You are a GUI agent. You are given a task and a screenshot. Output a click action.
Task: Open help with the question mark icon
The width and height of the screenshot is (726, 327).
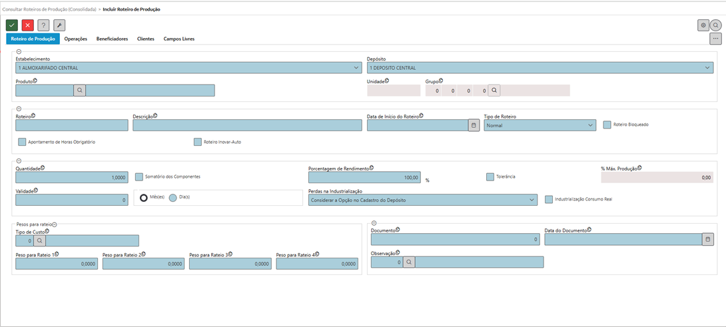(43, 25)
